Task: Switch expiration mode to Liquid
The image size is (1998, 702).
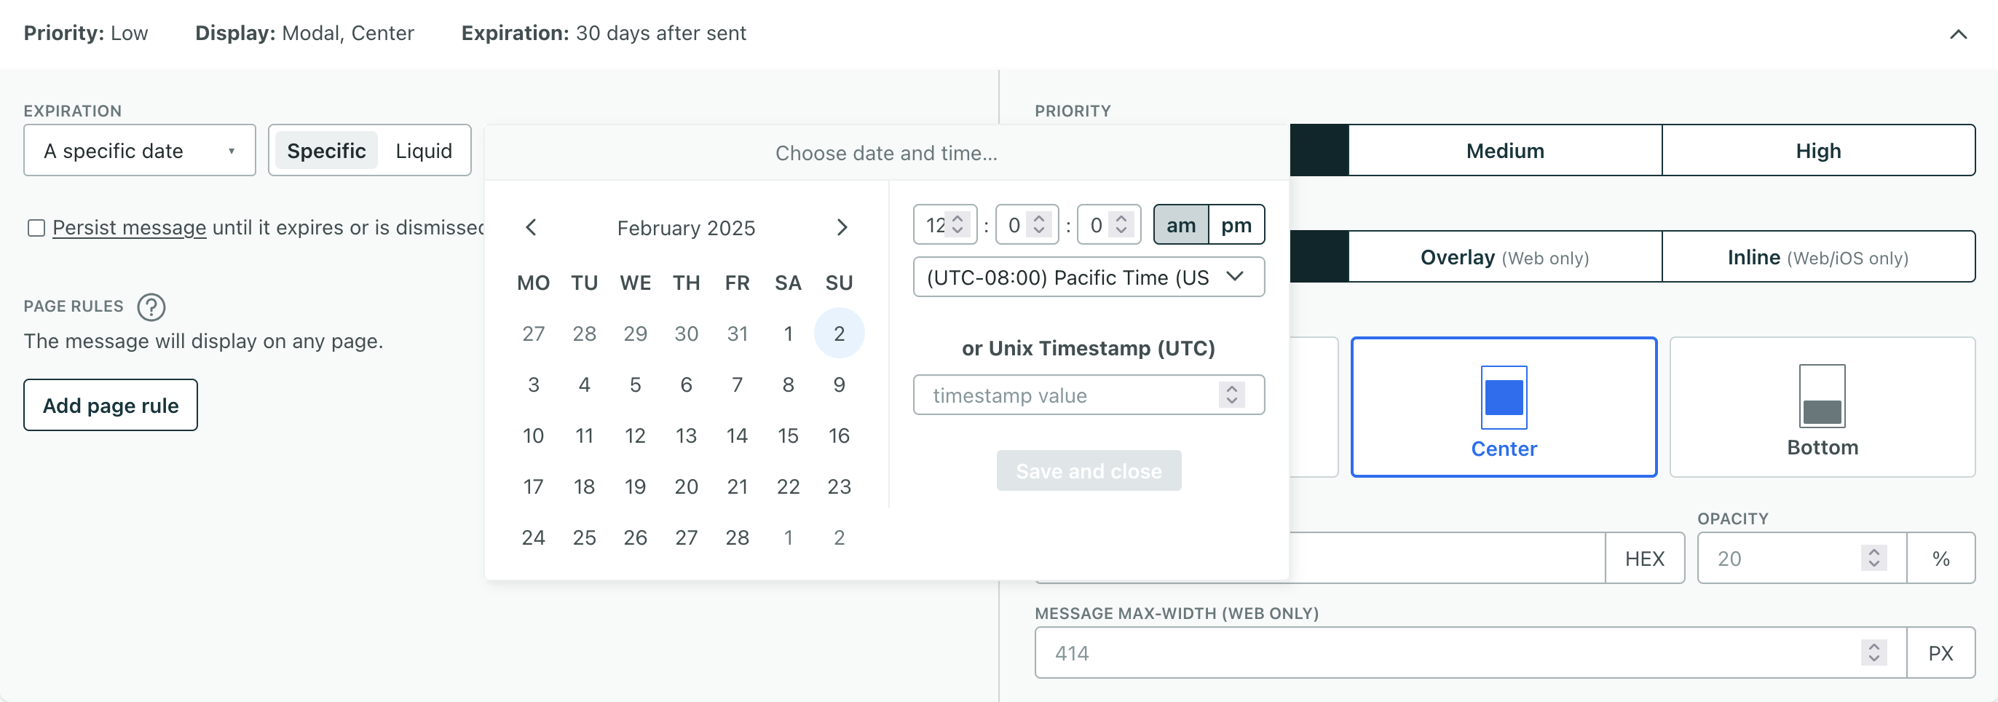Action: coord(424,151)
